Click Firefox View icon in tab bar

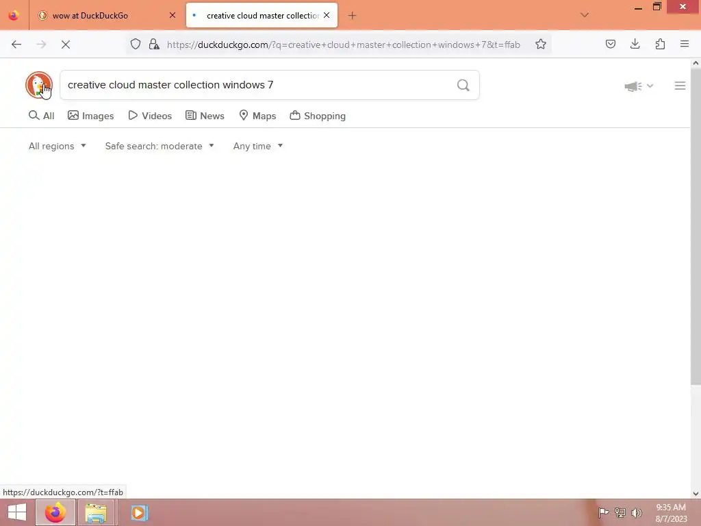(14, 15)
